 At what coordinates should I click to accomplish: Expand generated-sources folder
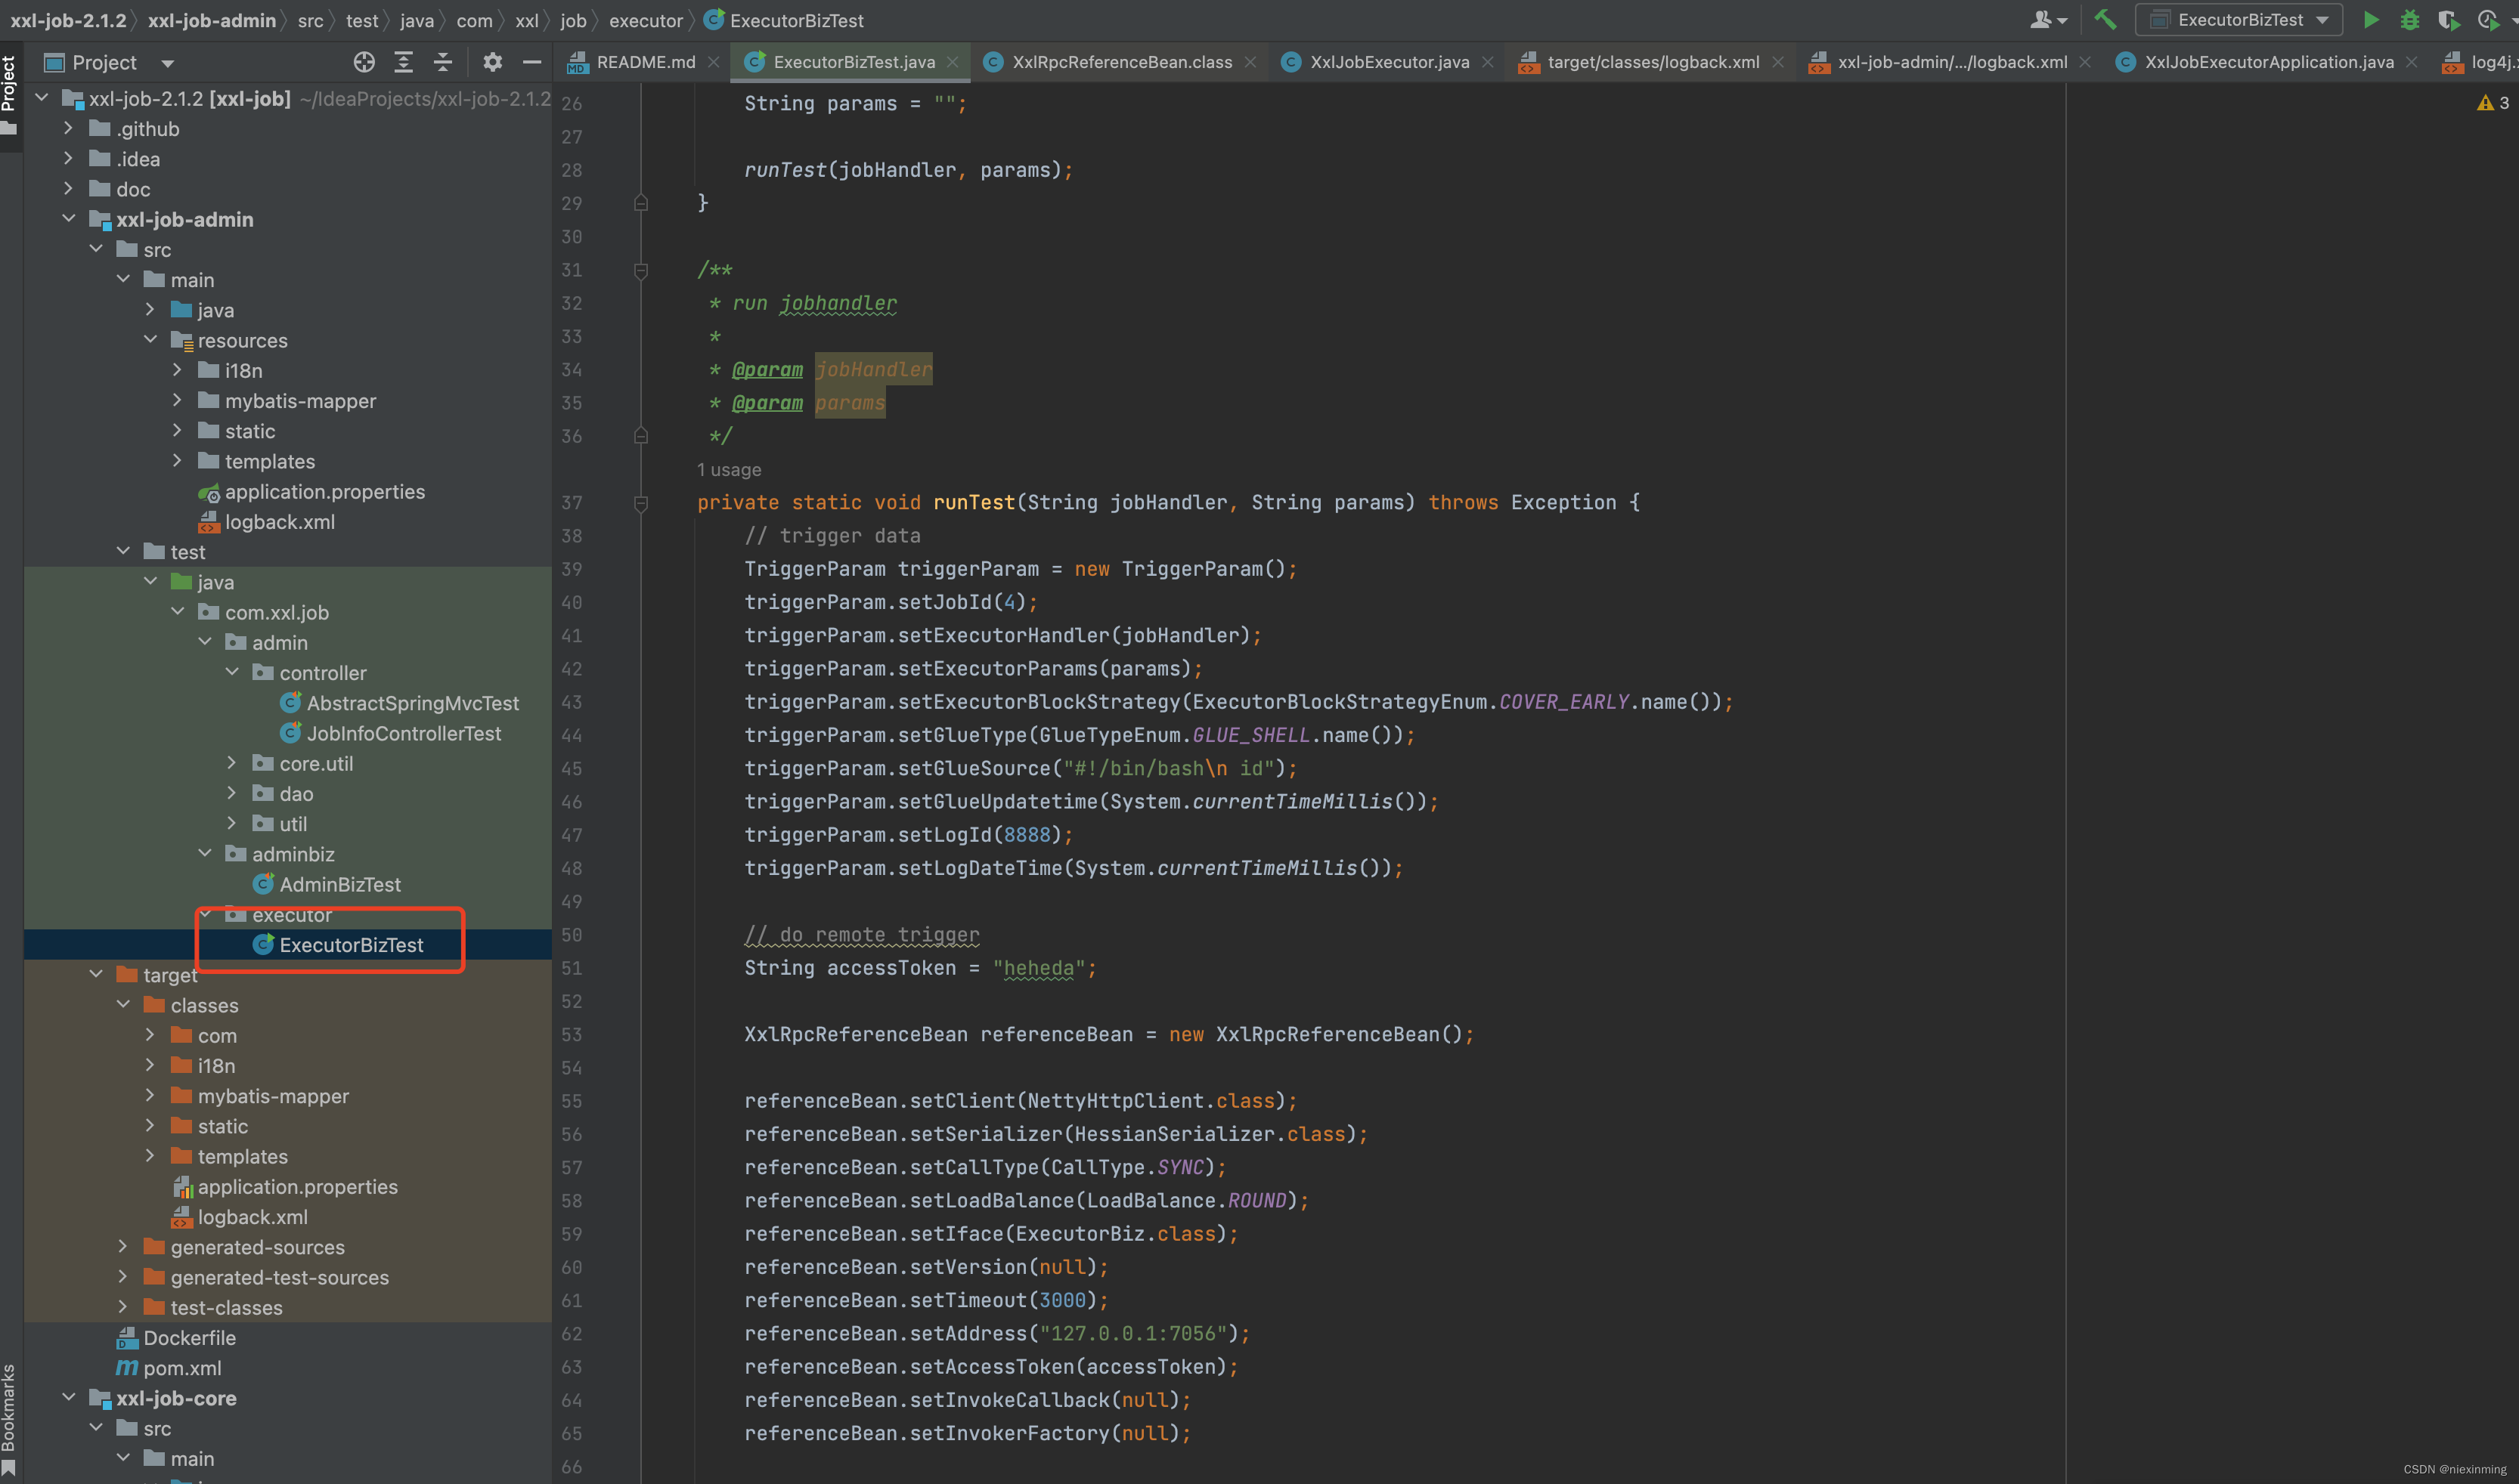123,1247
